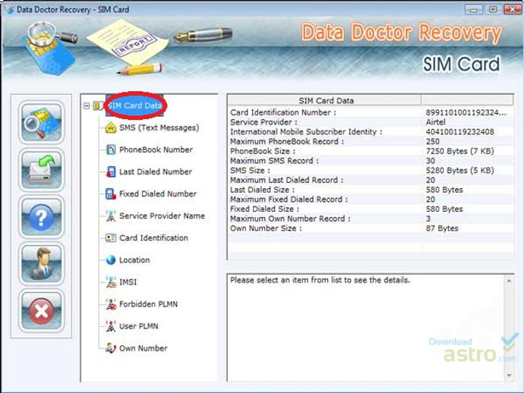Image resolution: width=524 pixels, height=393 pixels.
Task: Select Last Dialed Number entry
Action: pyautogui.click(x=156, y=171)
